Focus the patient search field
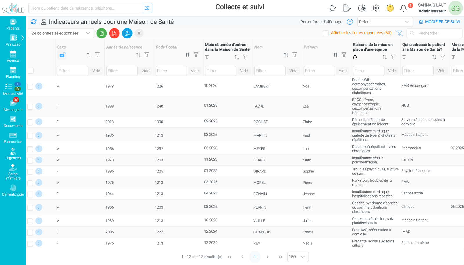The width and height of the screenshot is (464, 265). tap(85, 8)
